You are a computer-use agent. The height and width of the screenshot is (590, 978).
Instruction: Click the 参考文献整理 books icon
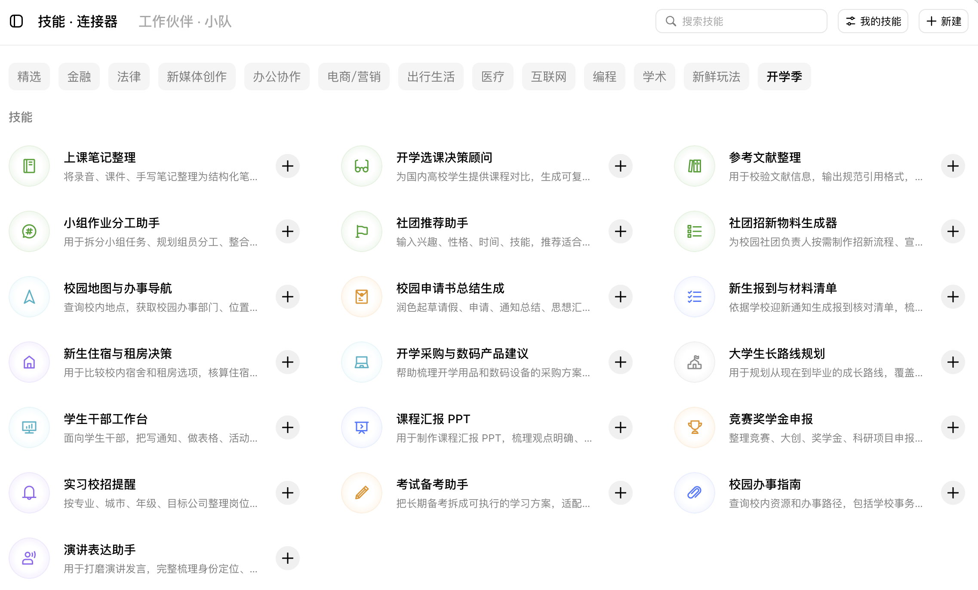click(x=695, y=166)
